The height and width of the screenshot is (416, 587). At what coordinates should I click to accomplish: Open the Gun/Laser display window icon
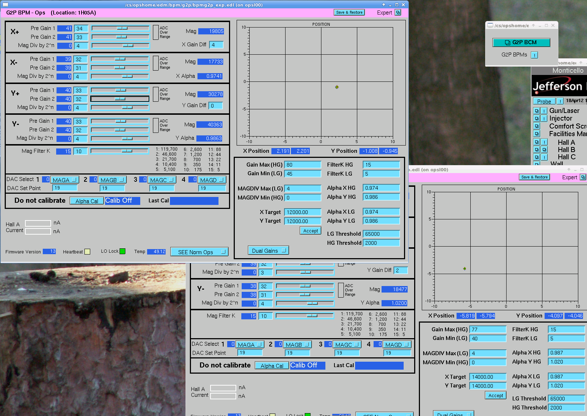(537, 111)
